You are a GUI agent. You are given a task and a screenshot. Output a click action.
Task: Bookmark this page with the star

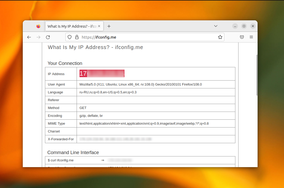220,37
